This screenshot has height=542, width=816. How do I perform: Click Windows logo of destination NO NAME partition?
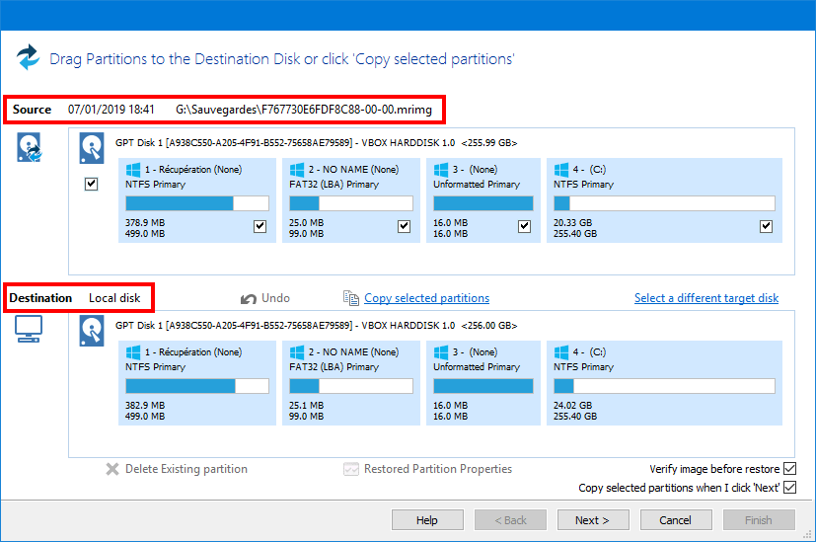coord(297,352)
